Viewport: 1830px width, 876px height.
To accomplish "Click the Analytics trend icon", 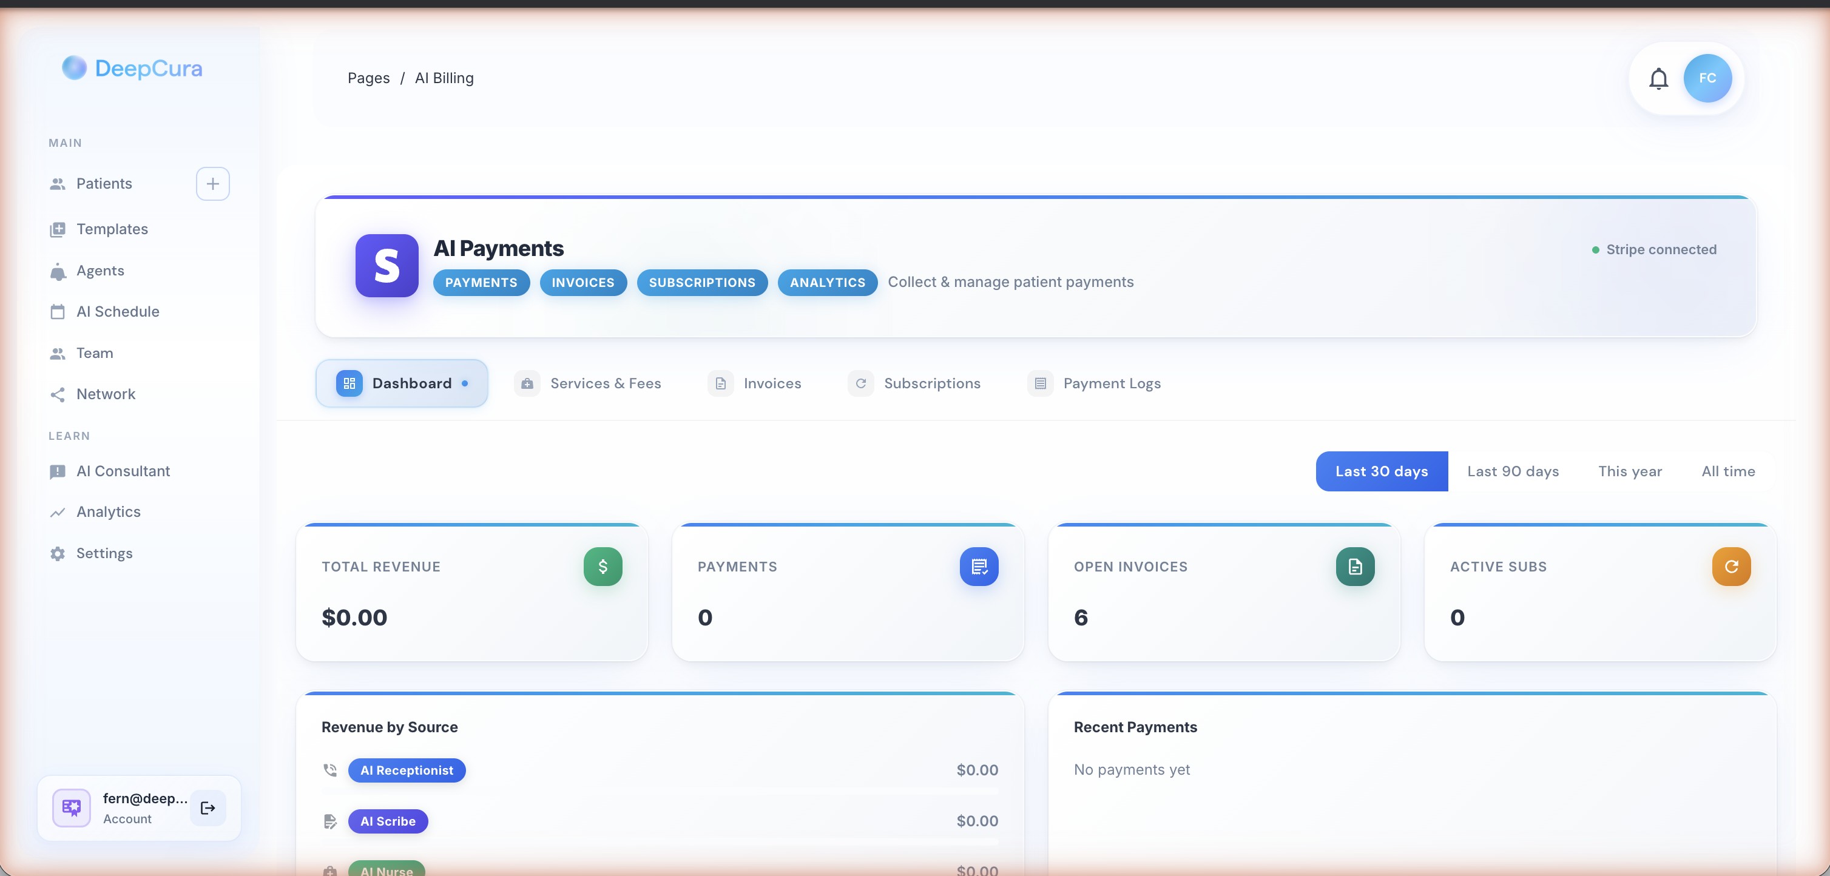I will [x=58, y=512].
